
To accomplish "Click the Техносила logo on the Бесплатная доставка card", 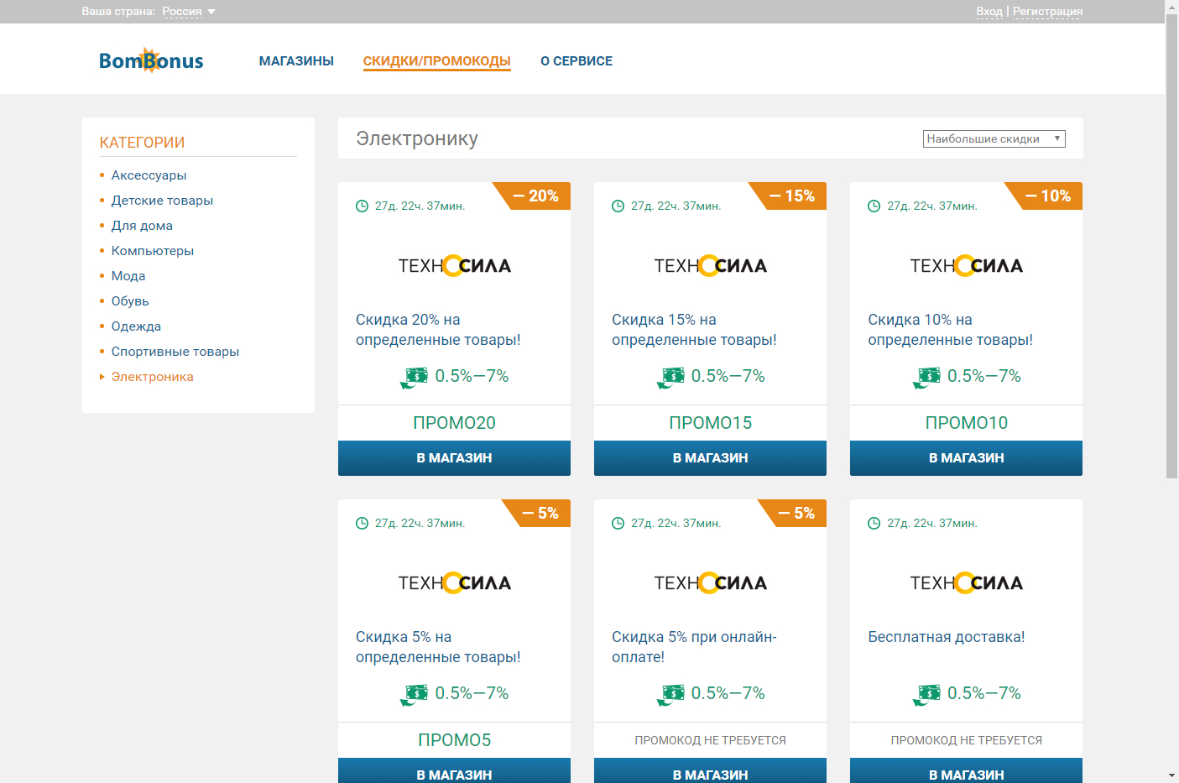I will pyautogui.click(x=967, y=583).
